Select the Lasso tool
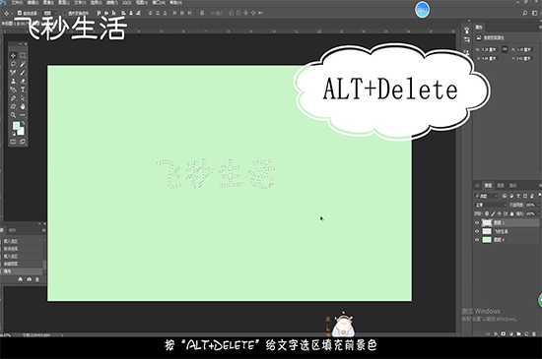542x359 pixels. pos(13,64)
